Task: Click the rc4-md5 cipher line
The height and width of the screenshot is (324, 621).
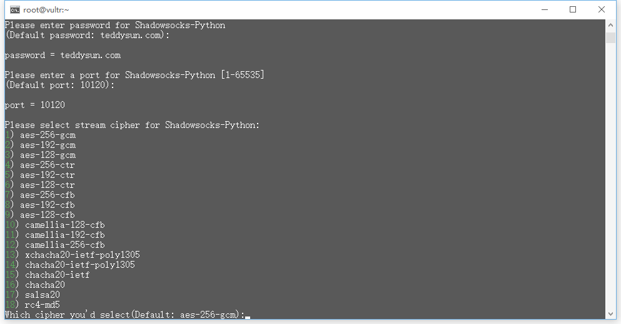Action: (x=42, y=305)
